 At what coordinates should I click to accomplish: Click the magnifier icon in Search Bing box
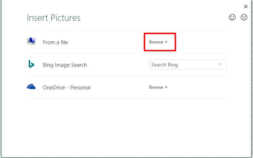[x=220, y=65]
